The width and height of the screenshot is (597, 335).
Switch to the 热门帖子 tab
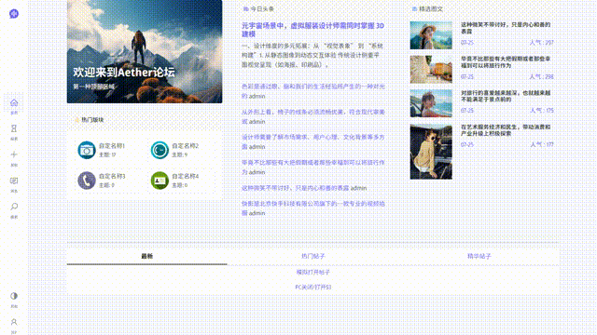[313, 257]
